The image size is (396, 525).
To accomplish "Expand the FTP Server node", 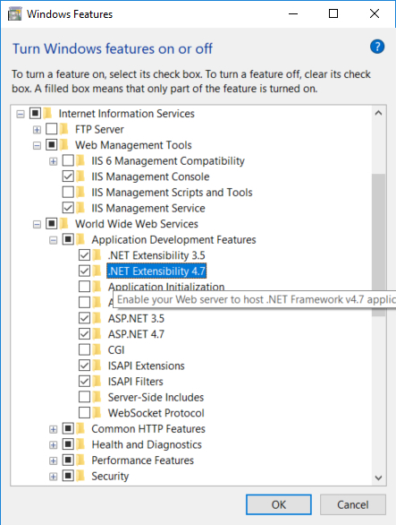I will [37, 130].
